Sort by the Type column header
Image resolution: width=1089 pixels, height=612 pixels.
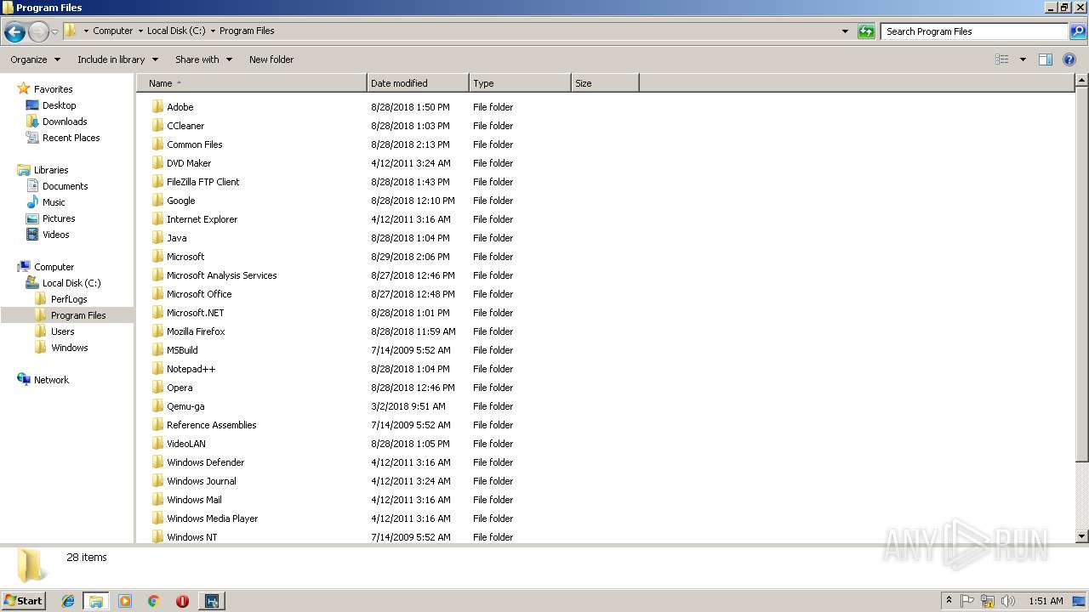[x=520, y=83]
